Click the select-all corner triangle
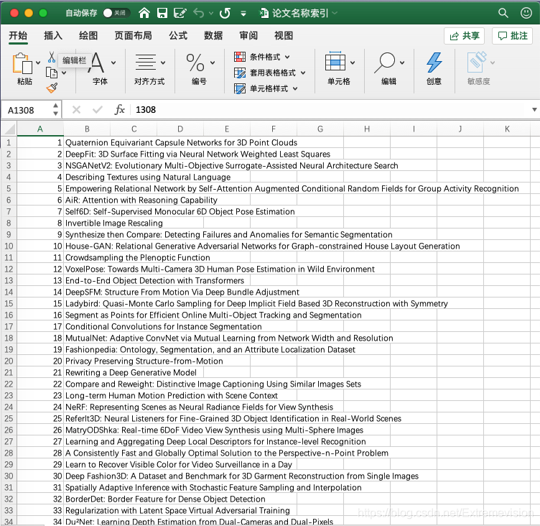Viewport: 540px width, 526px height. click(9, 129)
